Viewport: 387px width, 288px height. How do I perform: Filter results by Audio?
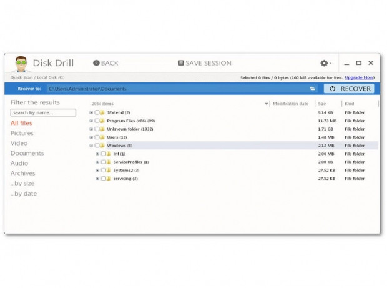[x=19, y=163]
